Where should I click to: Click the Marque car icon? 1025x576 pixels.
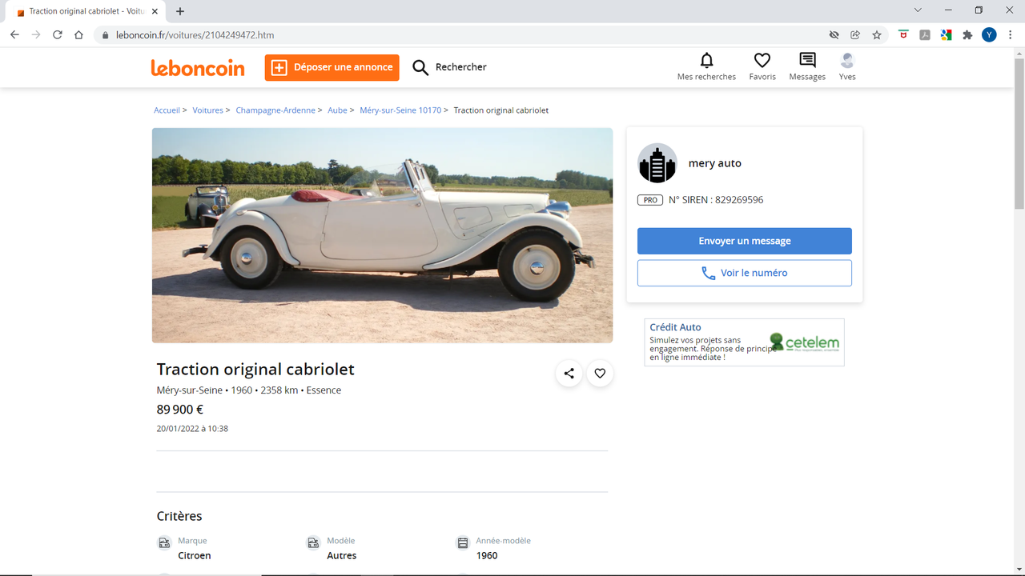164,543
